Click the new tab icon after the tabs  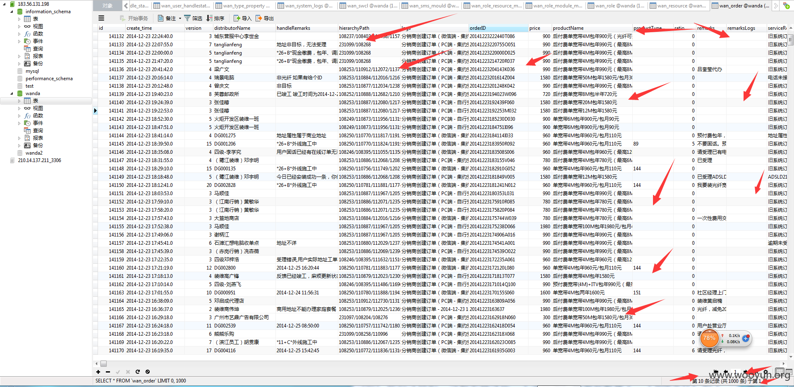[x=786, y=5]
